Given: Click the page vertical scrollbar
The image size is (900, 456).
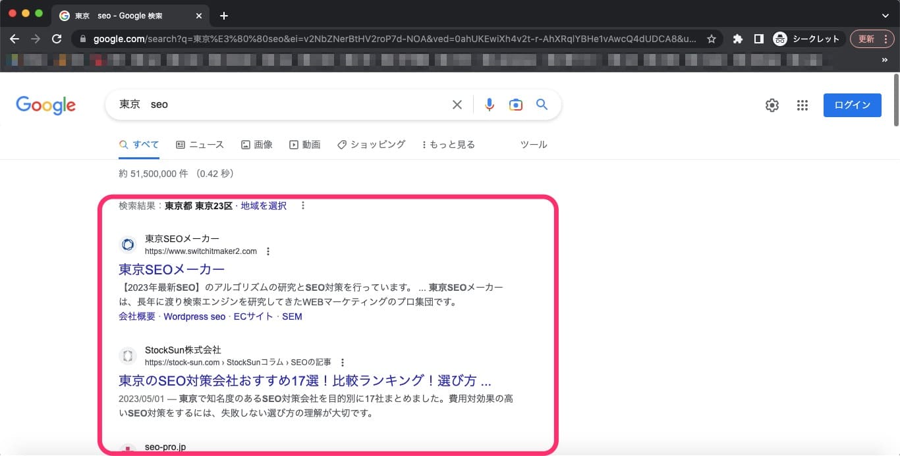Looking at the screenshot, I should pyautogui.click(x=895, y=99).
